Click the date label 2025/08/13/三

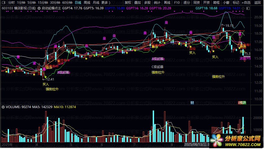pos(195,144)
